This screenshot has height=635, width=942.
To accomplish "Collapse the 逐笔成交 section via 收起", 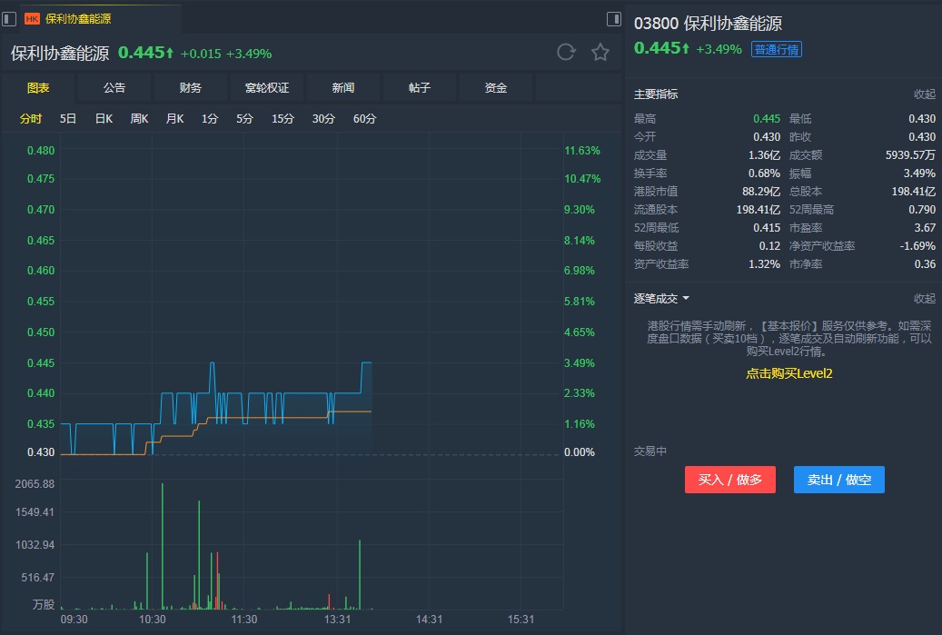I will click(x=925, y=299).
